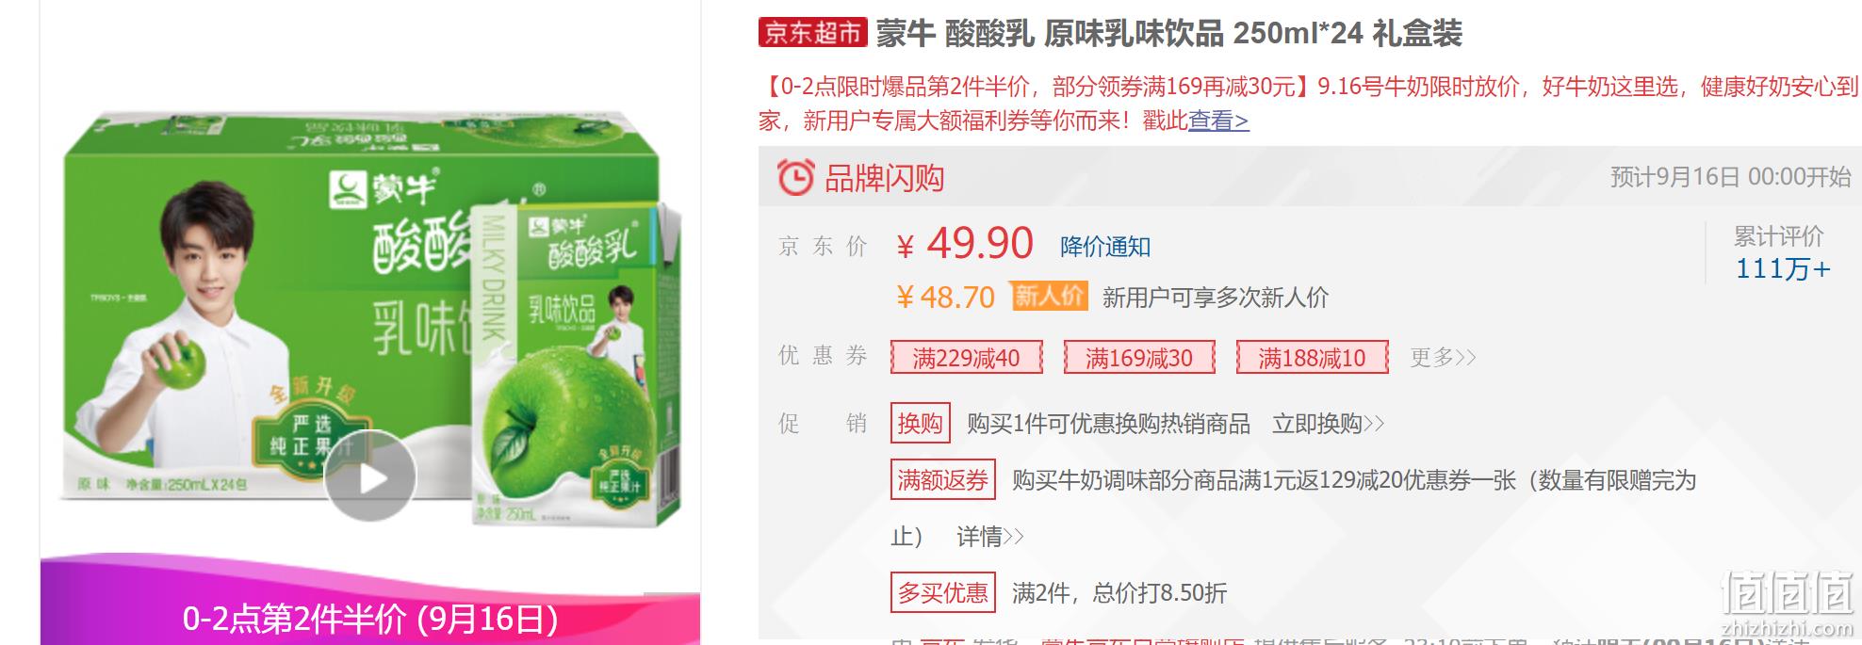Claim the 满188减10 coupon
The image size is (1862, 645).
click(1312, 358)
